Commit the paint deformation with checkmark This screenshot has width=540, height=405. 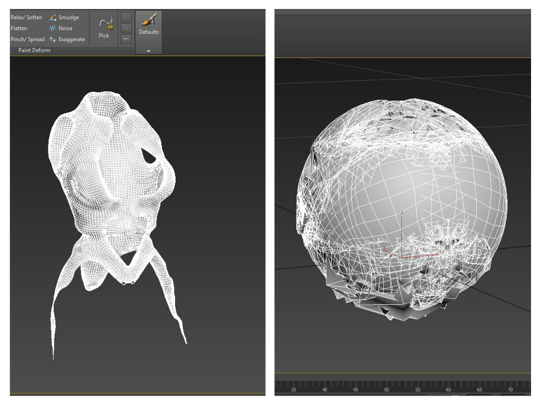[126, 17]
